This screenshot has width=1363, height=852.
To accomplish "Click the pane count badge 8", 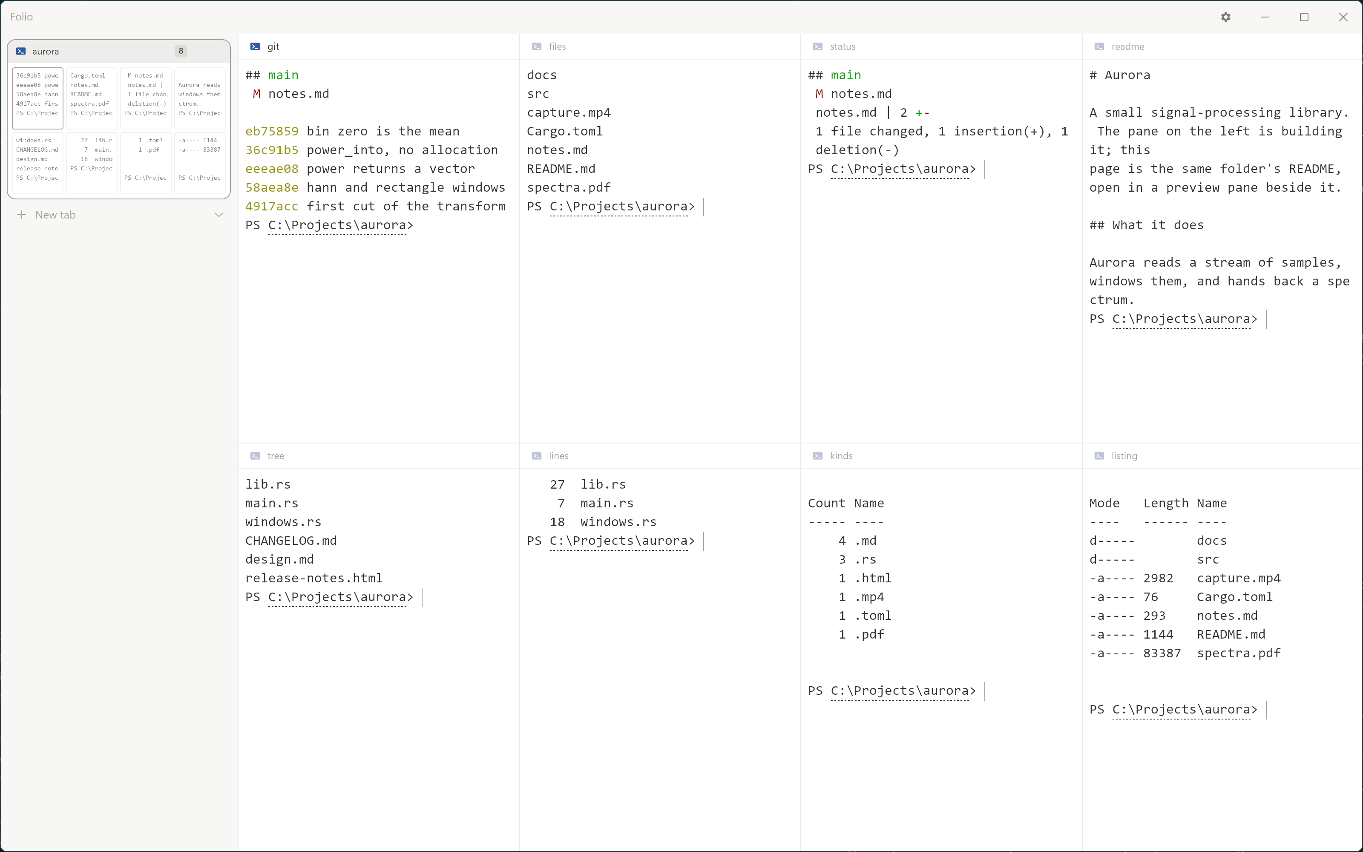I will [181, 51].
